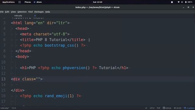Open the Edit menu
The width and height of the screenshot is (195, 110).
click(7, 12)
